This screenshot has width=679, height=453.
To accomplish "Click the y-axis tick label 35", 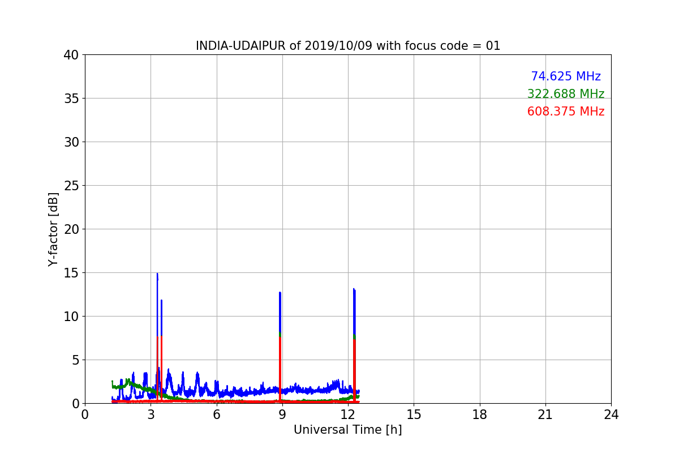I will [x=71, y=99].
